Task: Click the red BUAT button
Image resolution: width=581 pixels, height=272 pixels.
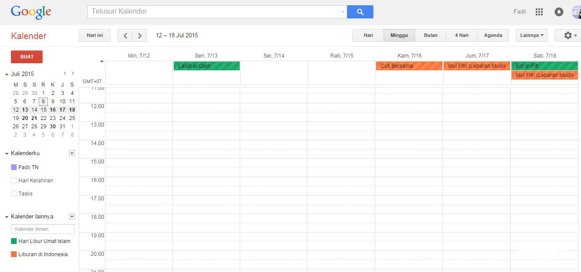Action: [x=27, y=57]
